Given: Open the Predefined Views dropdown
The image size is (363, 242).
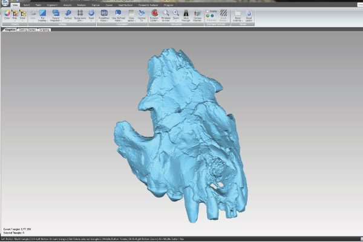Looking at the screenshot, I should pyautogui.click(x=104, y=13).
